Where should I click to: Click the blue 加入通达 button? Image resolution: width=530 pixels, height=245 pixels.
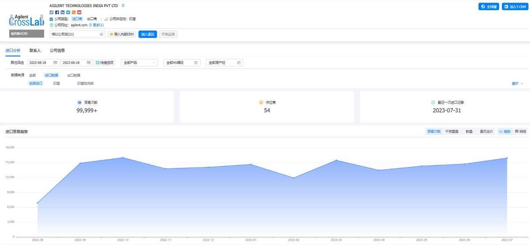[148, 34]
